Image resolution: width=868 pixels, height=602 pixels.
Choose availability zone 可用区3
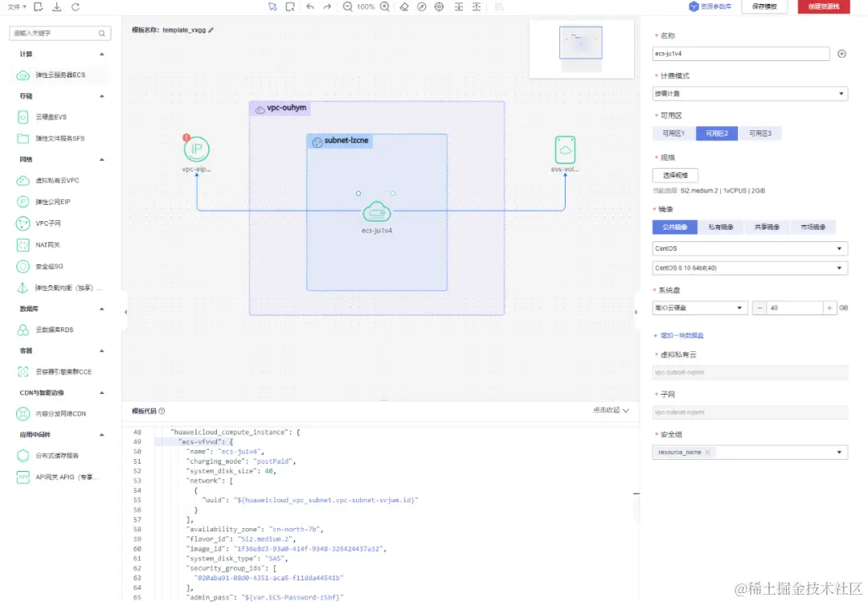coord(760,133)
